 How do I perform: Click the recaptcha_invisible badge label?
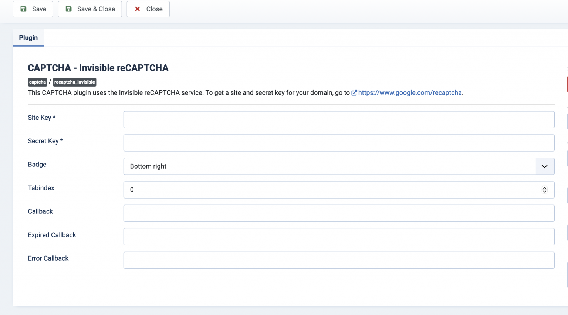coord(74,82)
